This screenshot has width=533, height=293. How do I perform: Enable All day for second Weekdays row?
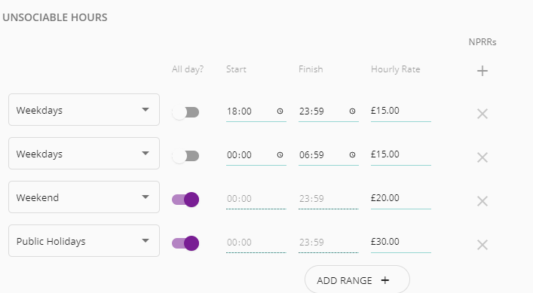point(185,156)
